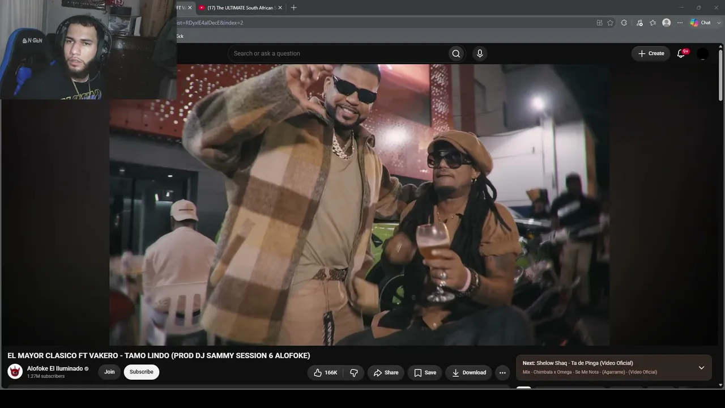Screen dimensions: 725x408
Task: Focus the Search or ask a question box
Action: 338,53
